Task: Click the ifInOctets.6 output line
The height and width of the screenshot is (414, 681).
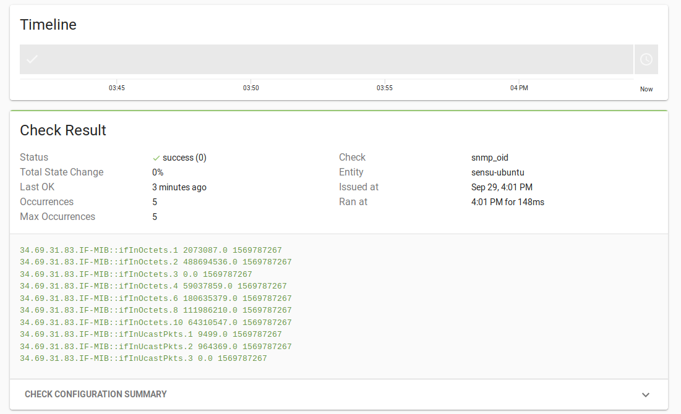Action: click(155, 298)
